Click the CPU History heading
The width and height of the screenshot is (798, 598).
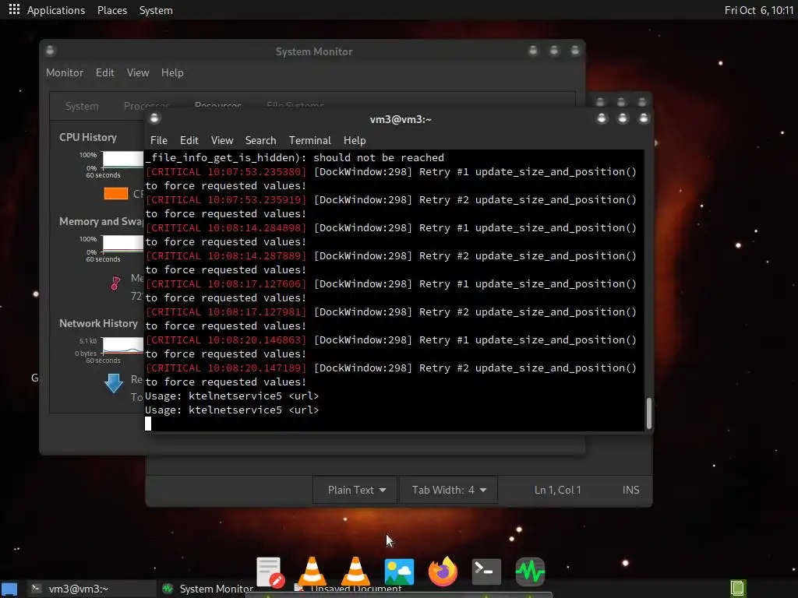(87, 137)
